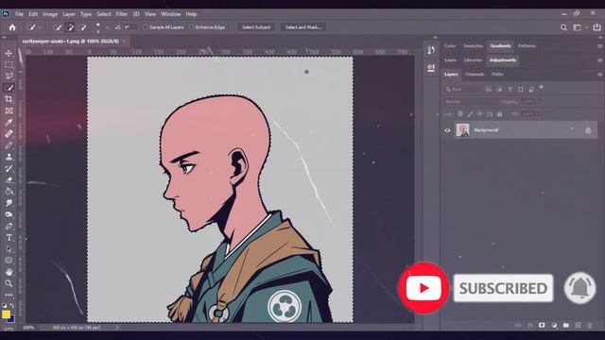
Task: Select the Quick Selection tool in the left toolbar
Action: pyautogui.click(x=9, y=88)
